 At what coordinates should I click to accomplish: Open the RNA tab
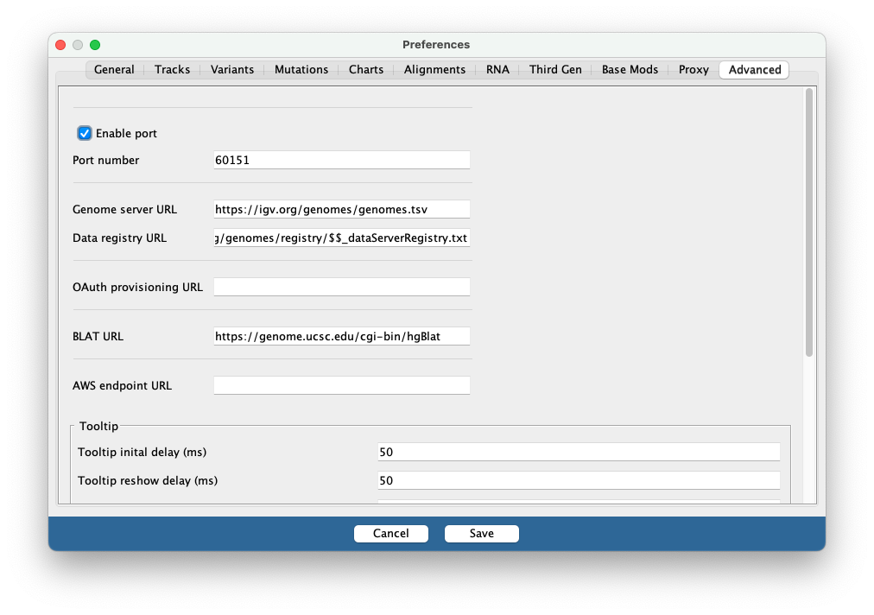(x=497, y=70)
